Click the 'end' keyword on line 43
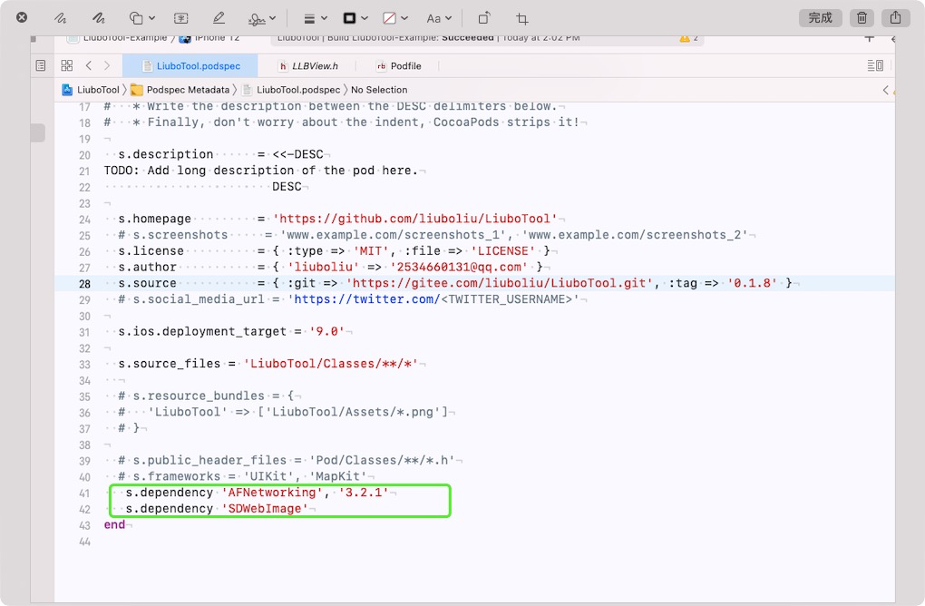This screenshot has width=925, height=606. [x=114, y=524]
